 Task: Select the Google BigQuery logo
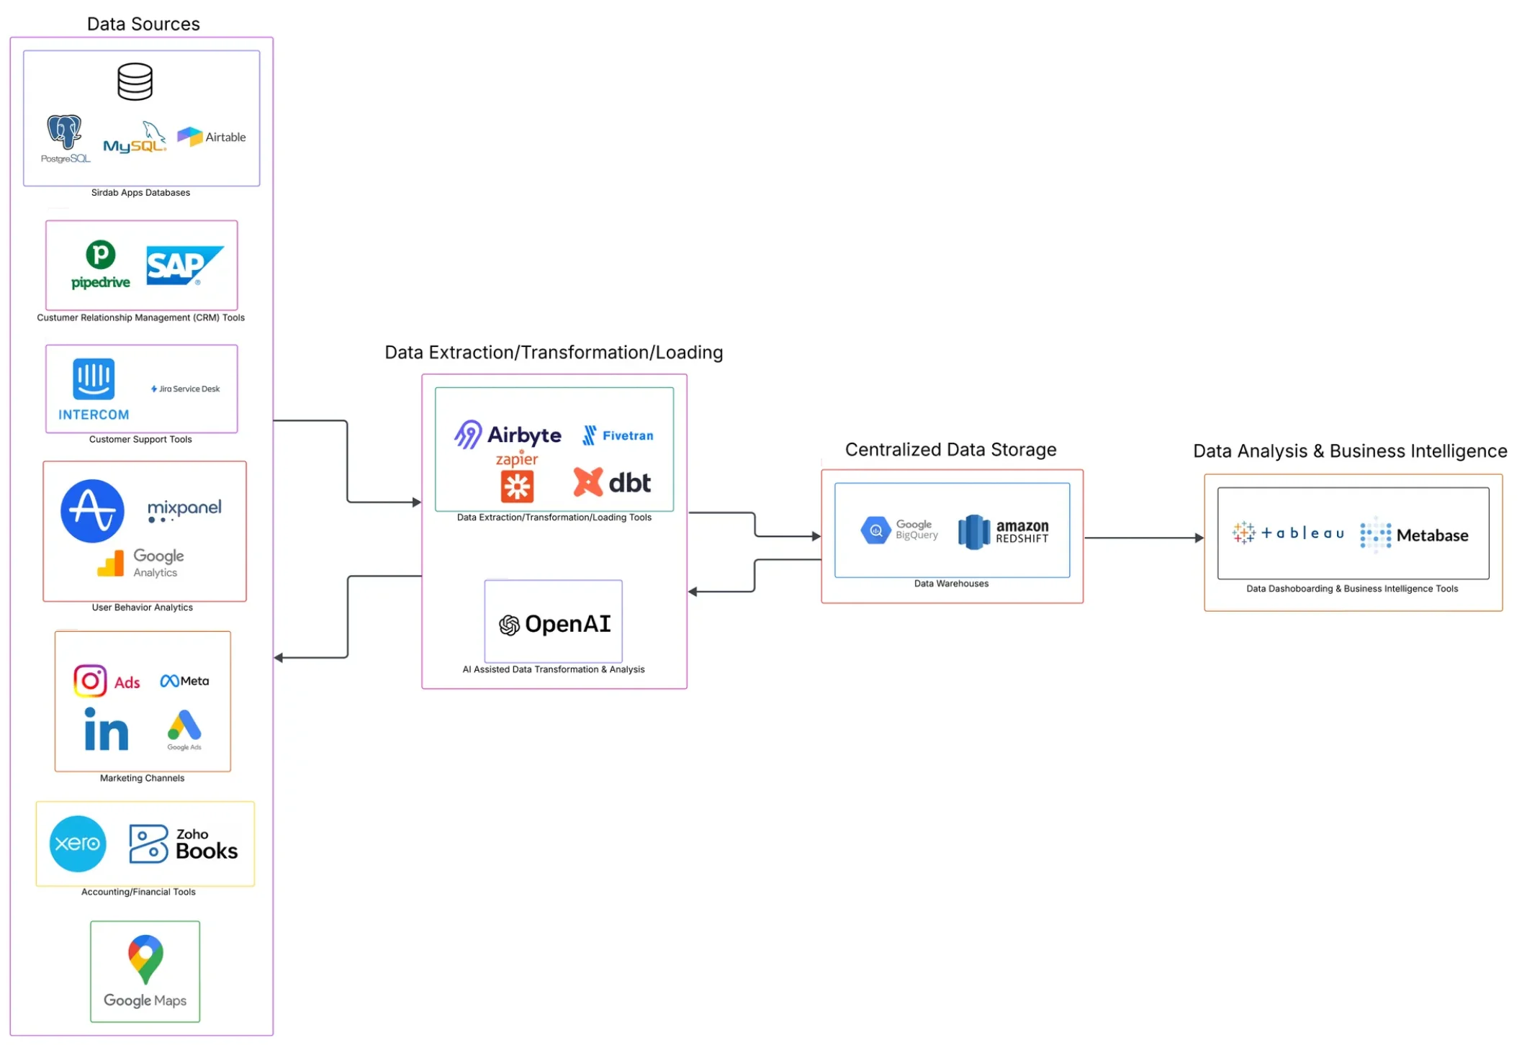899,530
